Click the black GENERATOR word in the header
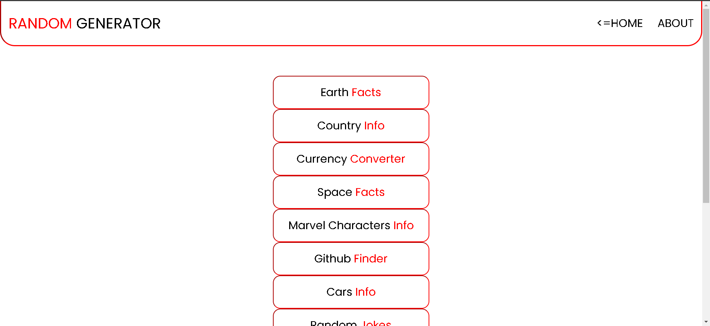This screenshot has height=326, width=710. (118, 24)
